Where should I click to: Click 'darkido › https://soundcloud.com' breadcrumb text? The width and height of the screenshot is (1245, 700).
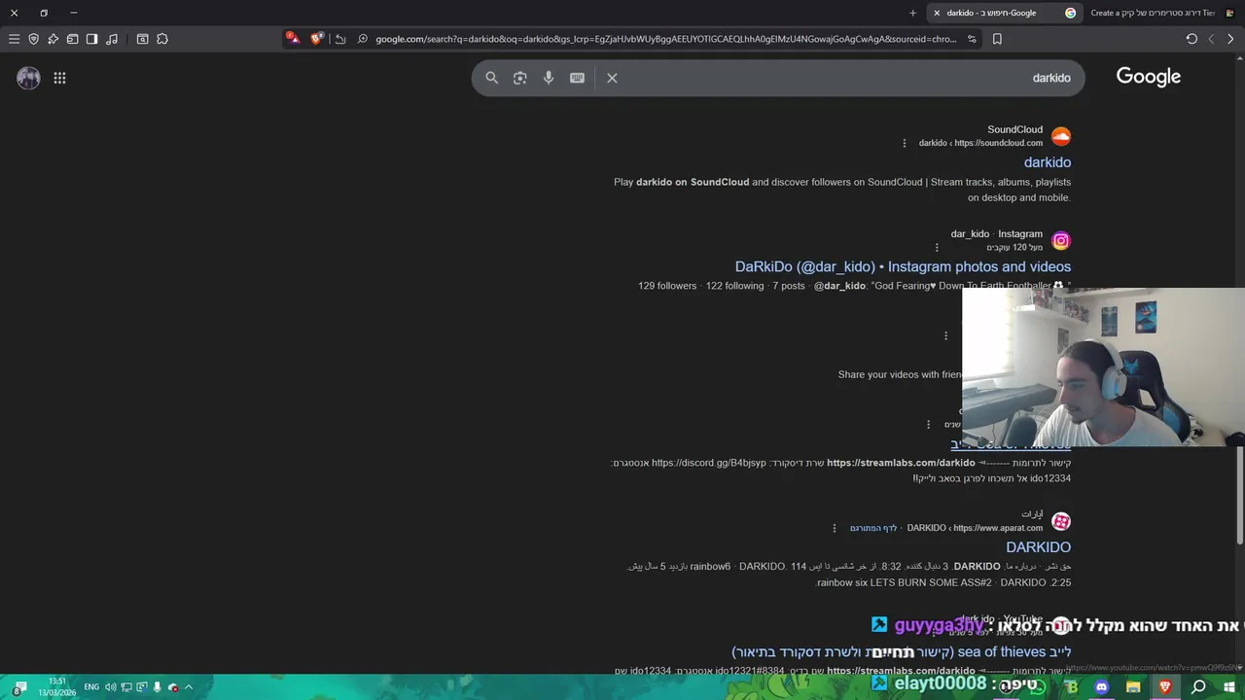click(x=980, y=143)
